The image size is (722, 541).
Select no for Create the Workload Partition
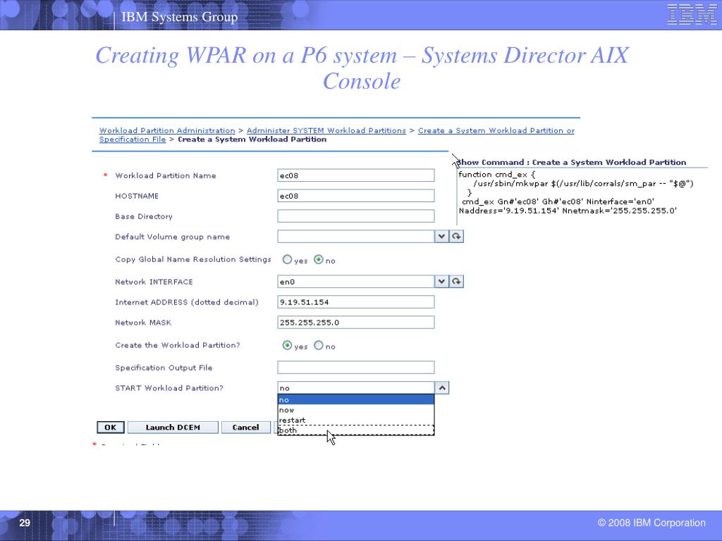click(x=318, y=345)
